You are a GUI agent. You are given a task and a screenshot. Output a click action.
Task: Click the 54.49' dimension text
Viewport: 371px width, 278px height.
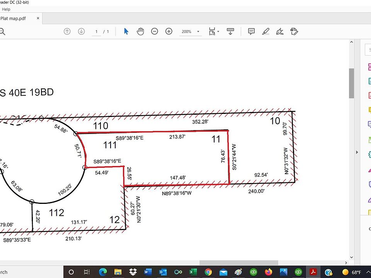point(102,173)
